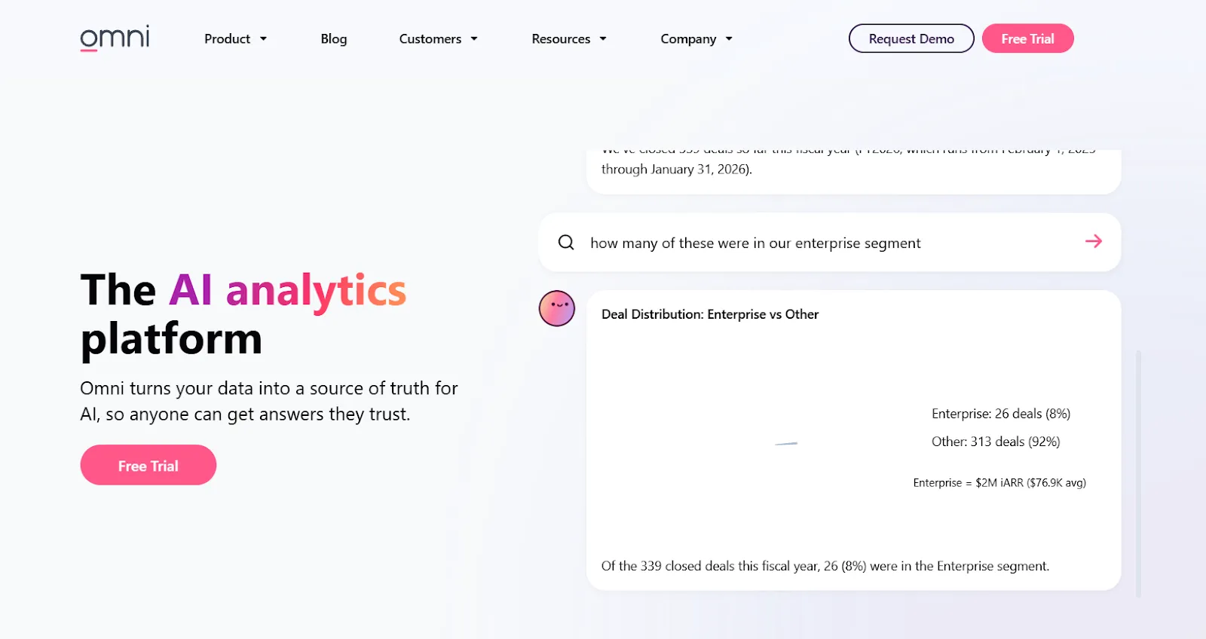
Task: Click the enterprise segment query field
Action: [830, 243]
